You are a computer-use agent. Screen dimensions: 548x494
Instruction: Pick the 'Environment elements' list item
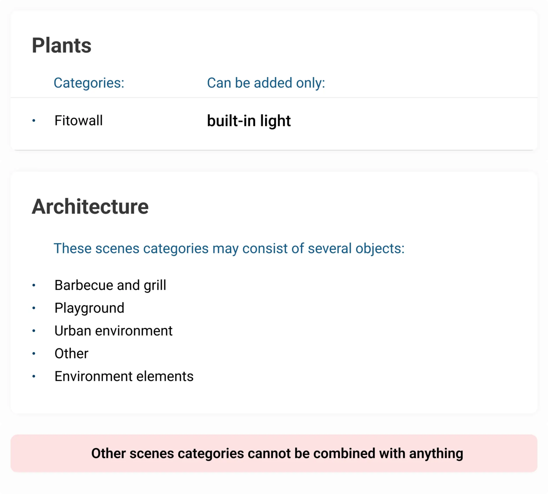[124, 376]
